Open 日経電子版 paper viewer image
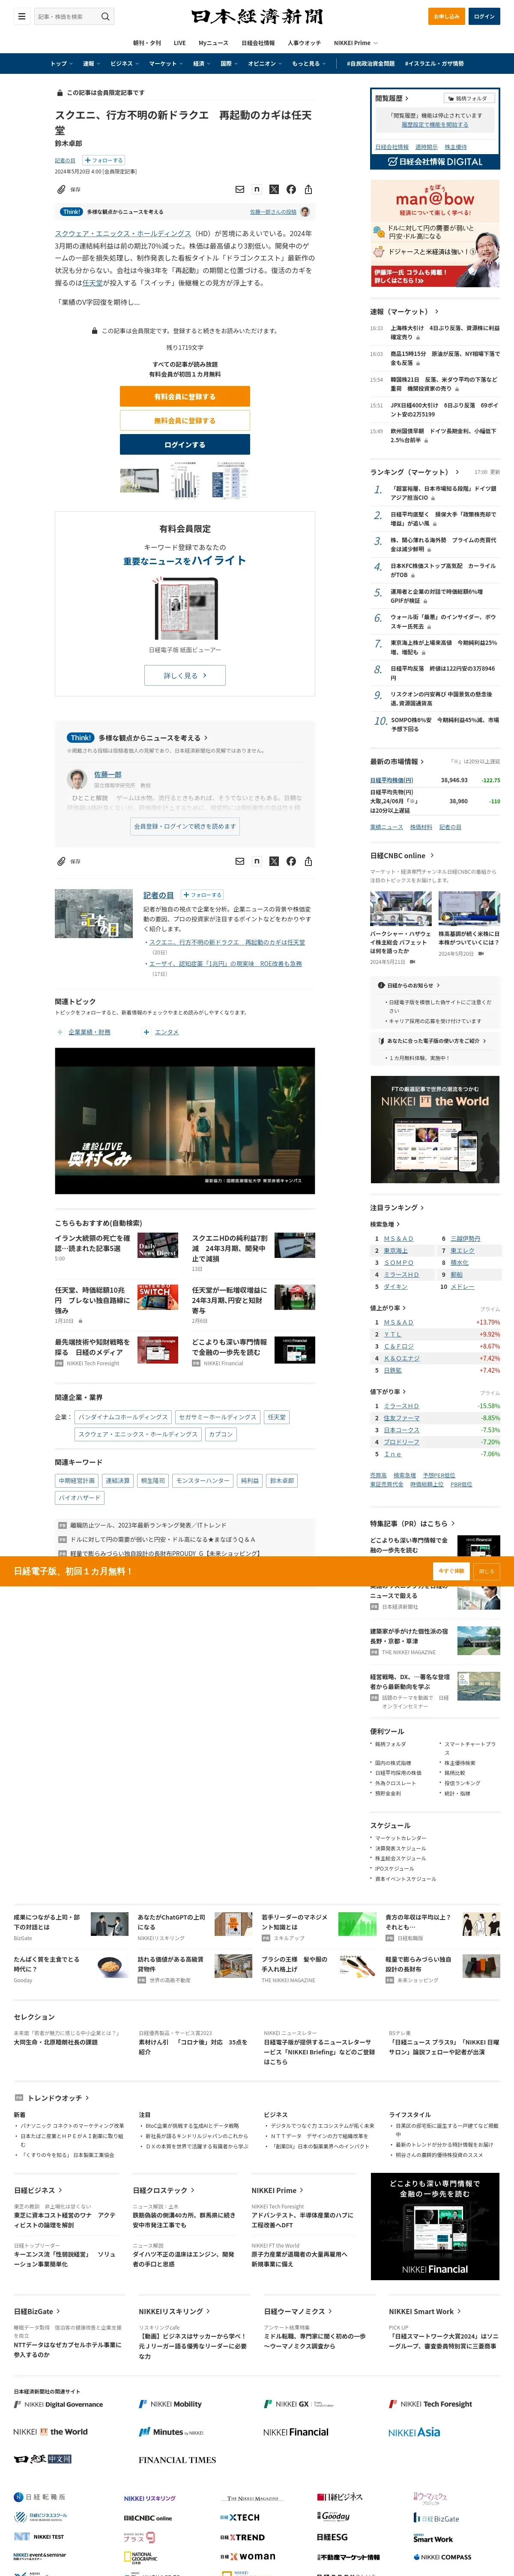This screenshot has width=514, height=2576. tap(185, 608)
